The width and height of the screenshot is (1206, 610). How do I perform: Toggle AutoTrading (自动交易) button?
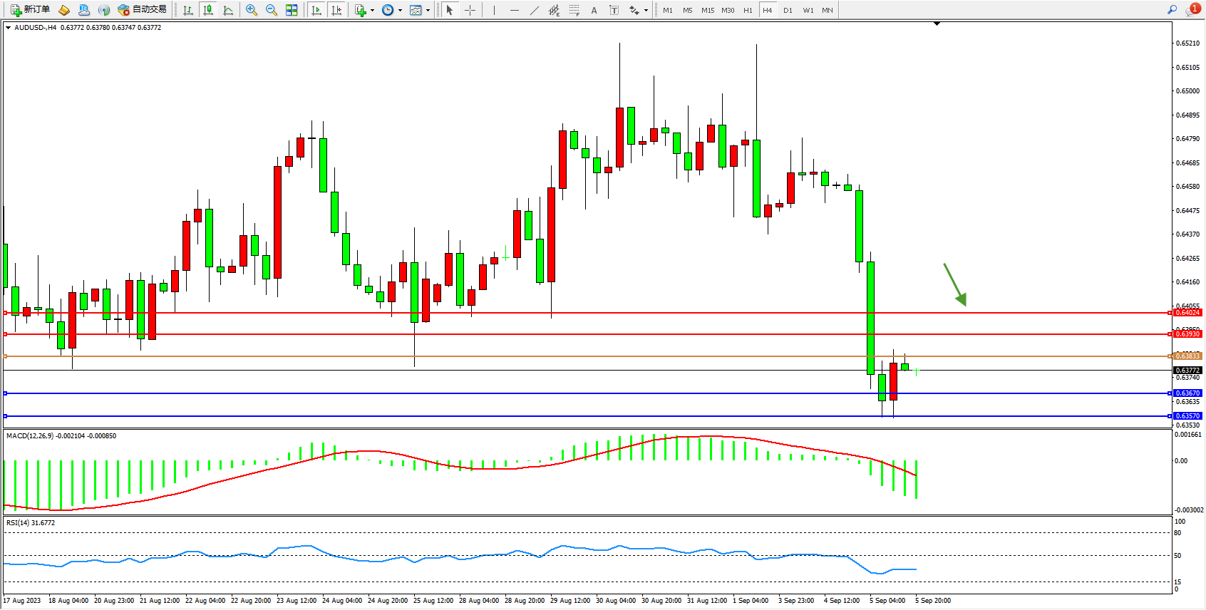pyautogui.click(x=143, y=10)
